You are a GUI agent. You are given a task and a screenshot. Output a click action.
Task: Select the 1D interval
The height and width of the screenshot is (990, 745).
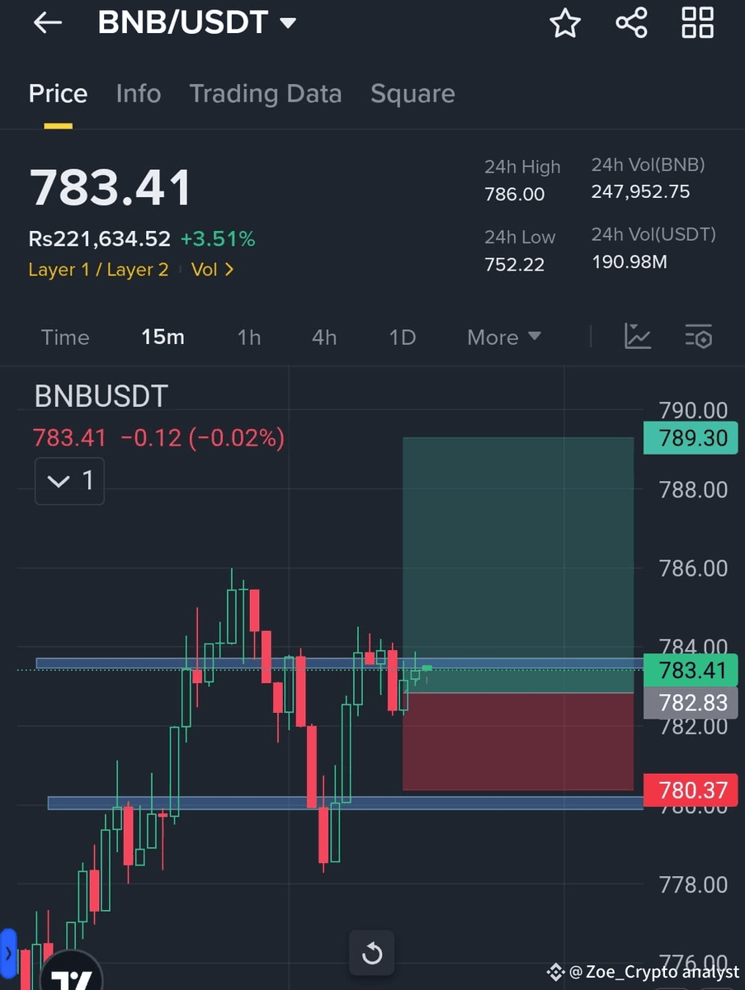pos(402,337)
